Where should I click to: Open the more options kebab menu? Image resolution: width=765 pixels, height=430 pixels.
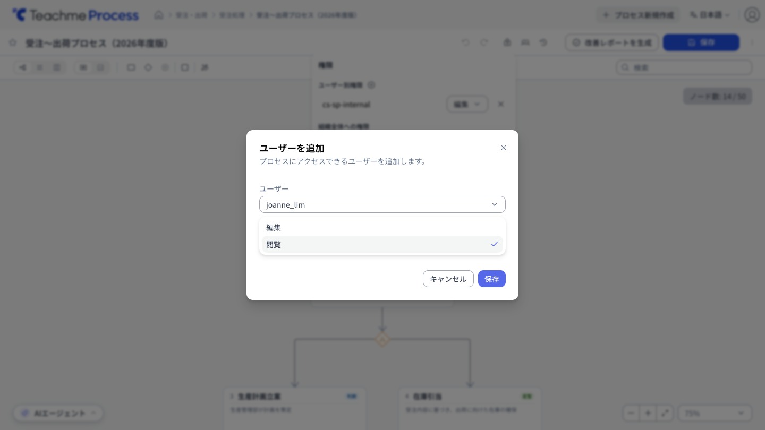[x=752, y=42]
